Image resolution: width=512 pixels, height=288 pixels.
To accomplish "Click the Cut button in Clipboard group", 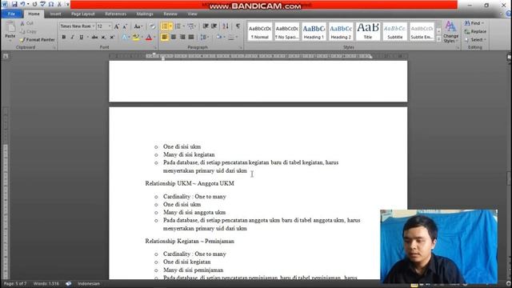I will pos(26,23).
